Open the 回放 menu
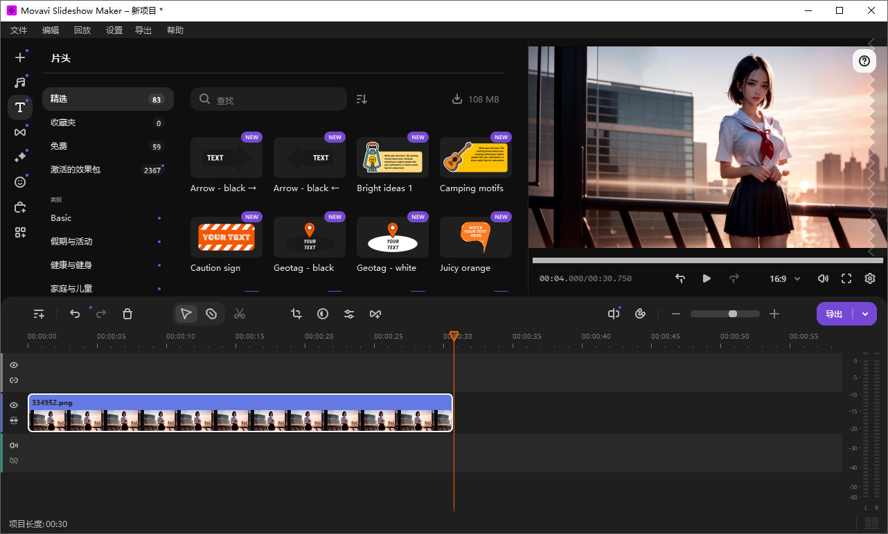This screenshot has height=534, width=888. 82,30
